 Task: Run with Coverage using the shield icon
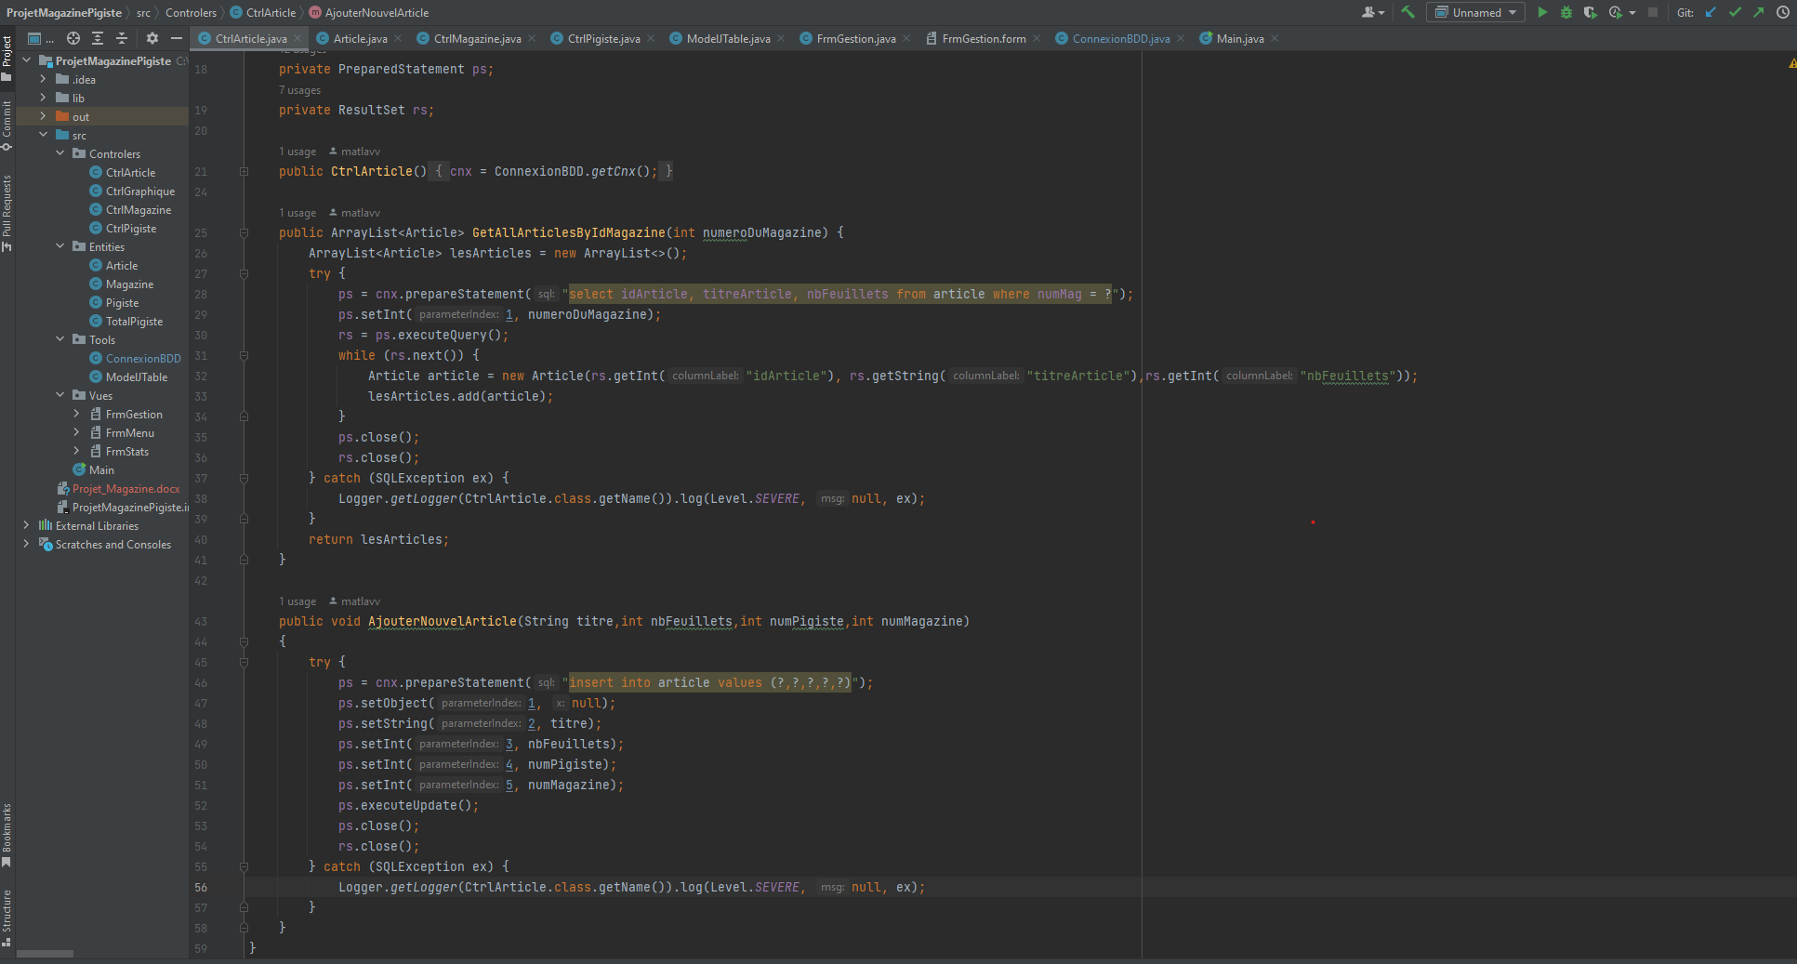[x=1591, y=12]
